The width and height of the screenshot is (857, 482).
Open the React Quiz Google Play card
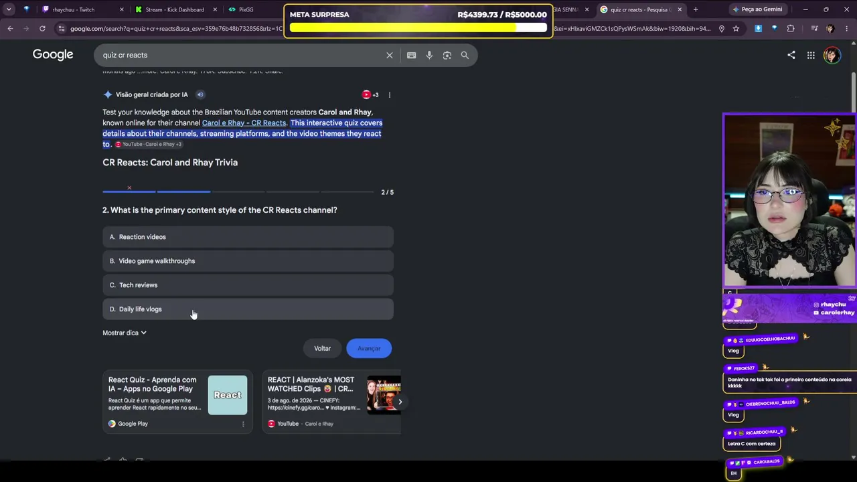pos(177,402)
